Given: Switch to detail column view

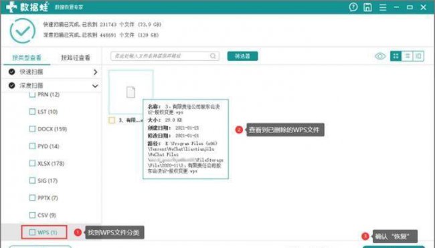Looking at the screenshot, I should click(x=418, y=56).
